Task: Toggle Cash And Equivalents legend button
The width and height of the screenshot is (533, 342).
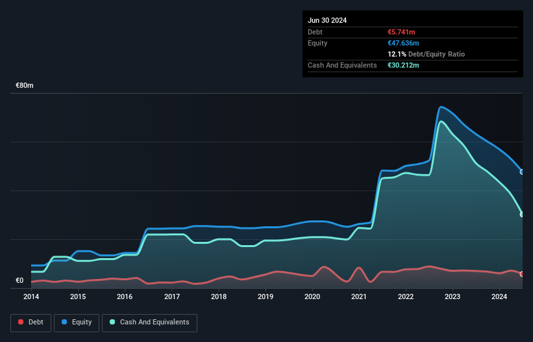Action: tap(149, 322)
